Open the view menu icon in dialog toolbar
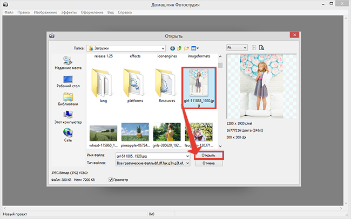 [x=194, y=48]
